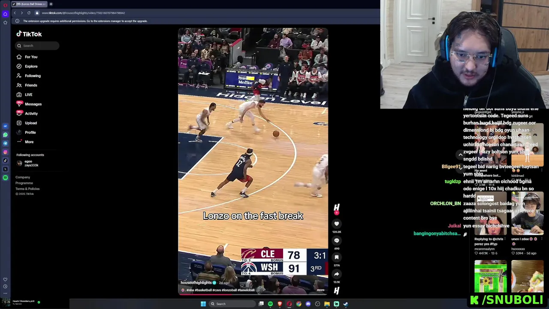
Task: Open Discord from the taskbar
Action: (x=308, y=304)
